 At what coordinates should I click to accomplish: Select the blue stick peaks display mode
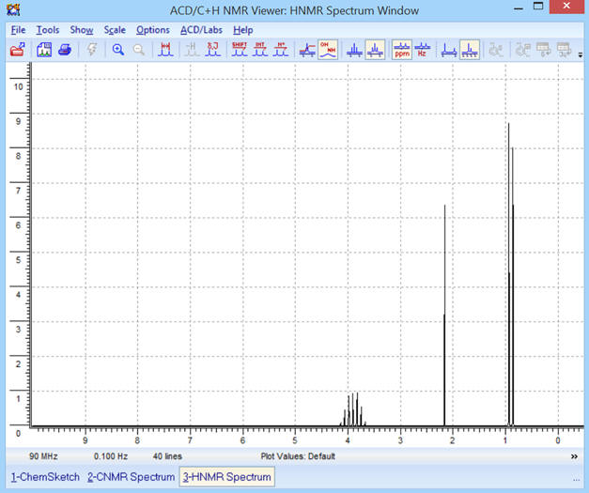pos(354,50)
